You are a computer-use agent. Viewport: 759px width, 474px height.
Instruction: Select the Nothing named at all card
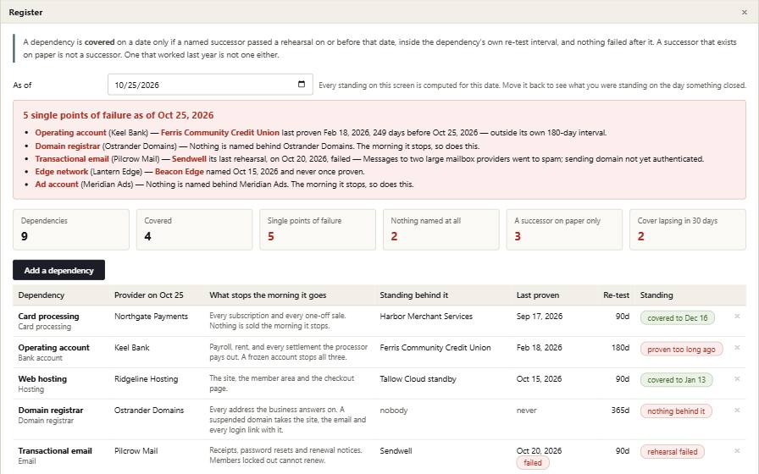pos(441,229)
